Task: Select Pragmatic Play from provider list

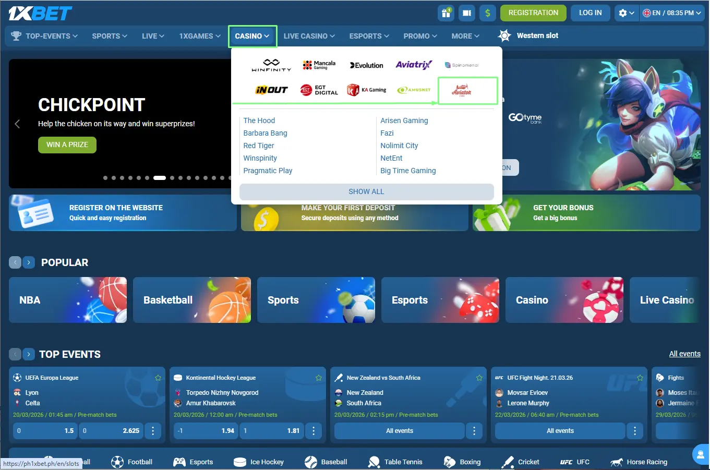Action: point(268,171)
